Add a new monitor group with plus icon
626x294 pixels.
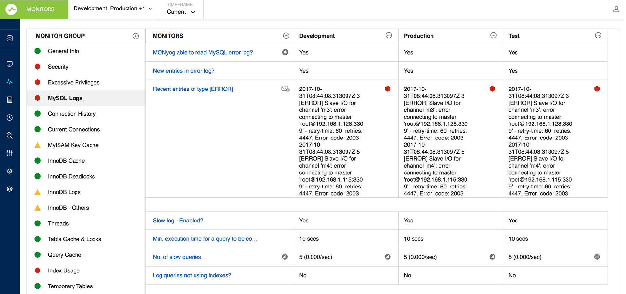(136, 36)
